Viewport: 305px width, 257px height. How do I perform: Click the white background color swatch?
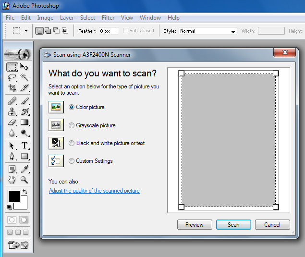(x=23, y=205)
